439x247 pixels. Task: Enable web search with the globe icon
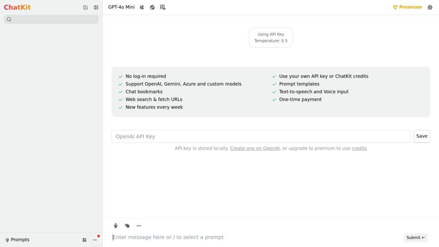click(x=152, y=7)
